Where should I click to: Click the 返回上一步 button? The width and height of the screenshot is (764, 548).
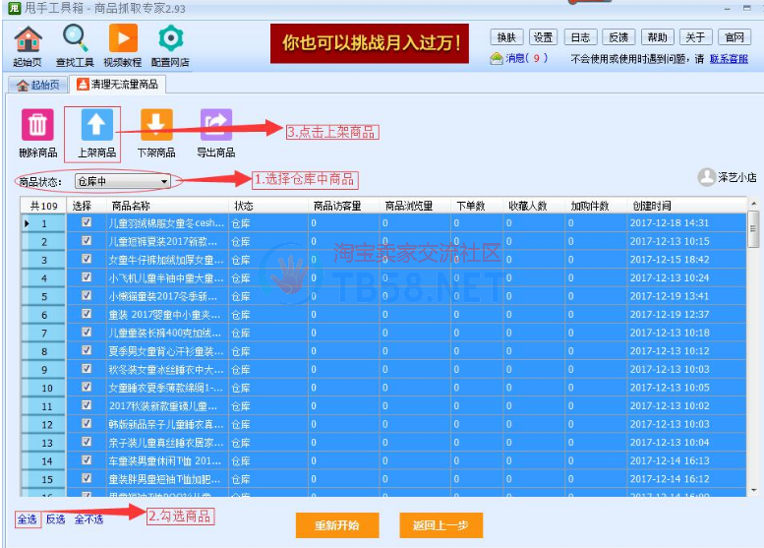coord(441,525)
